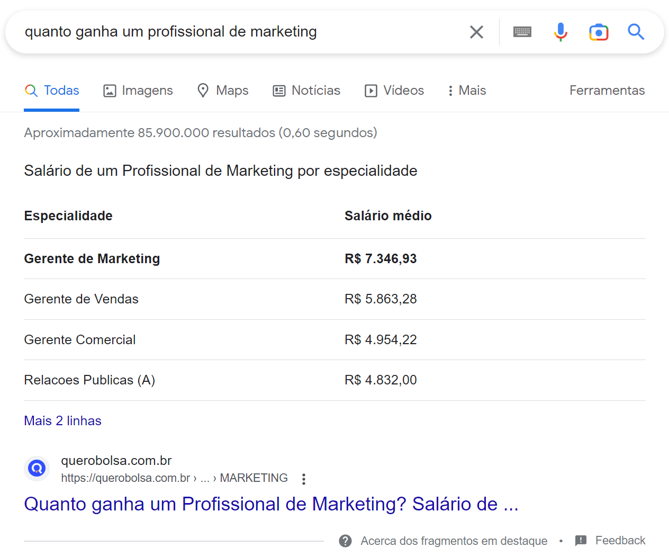
Task: Clear the search query with the X icon
Action: pyautogui.click(x=476, y=32)
